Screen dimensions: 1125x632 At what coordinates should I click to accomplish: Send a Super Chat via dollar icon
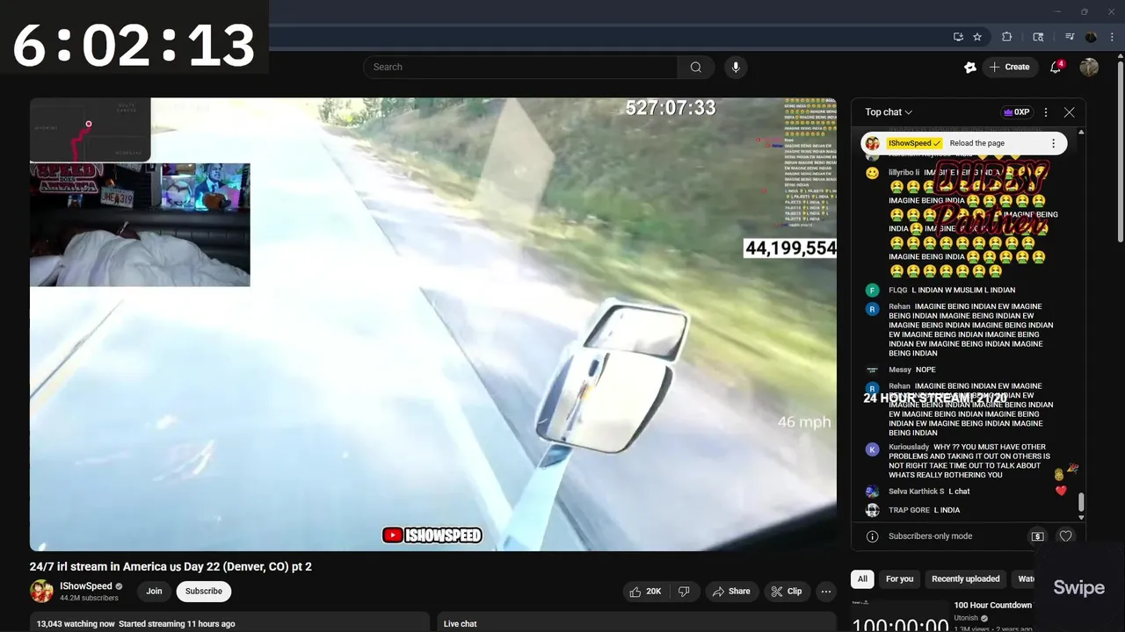[x=1037, y=536]
